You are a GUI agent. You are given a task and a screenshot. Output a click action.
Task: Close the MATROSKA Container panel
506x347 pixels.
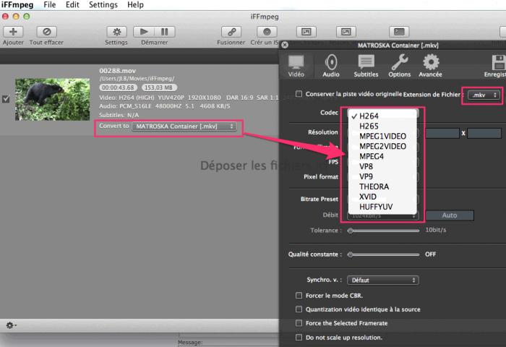[285, 45]
